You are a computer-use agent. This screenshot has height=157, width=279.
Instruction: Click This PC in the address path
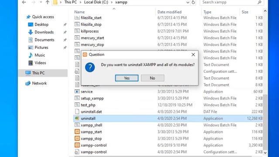tap(71, 2)
